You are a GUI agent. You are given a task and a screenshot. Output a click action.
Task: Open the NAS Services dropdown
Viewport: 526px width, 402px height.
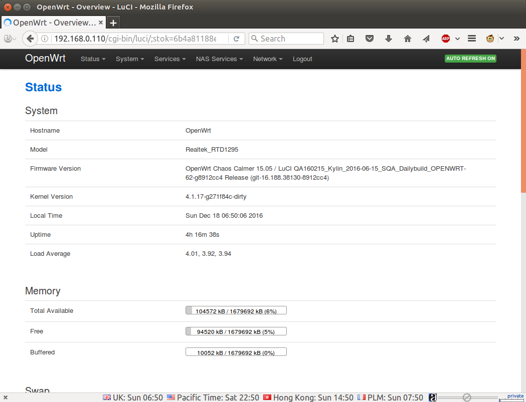(x=219, y=59)
